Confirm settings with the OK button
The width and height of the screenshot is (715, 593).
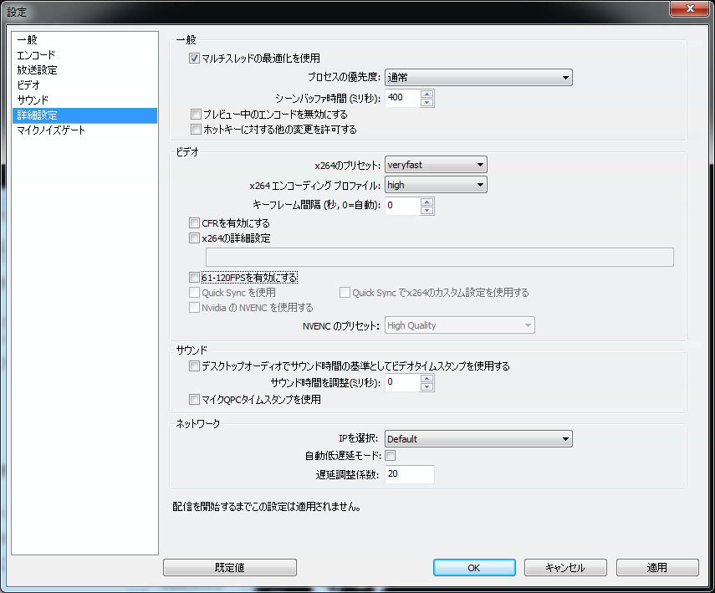point(474,567)
